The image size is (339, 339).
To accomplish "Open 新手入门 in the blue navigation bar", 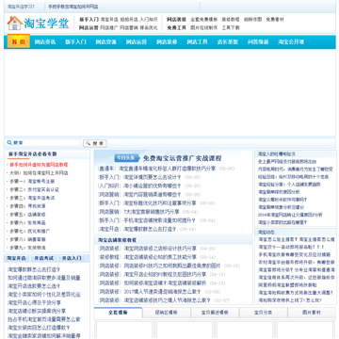I will 75,41.
